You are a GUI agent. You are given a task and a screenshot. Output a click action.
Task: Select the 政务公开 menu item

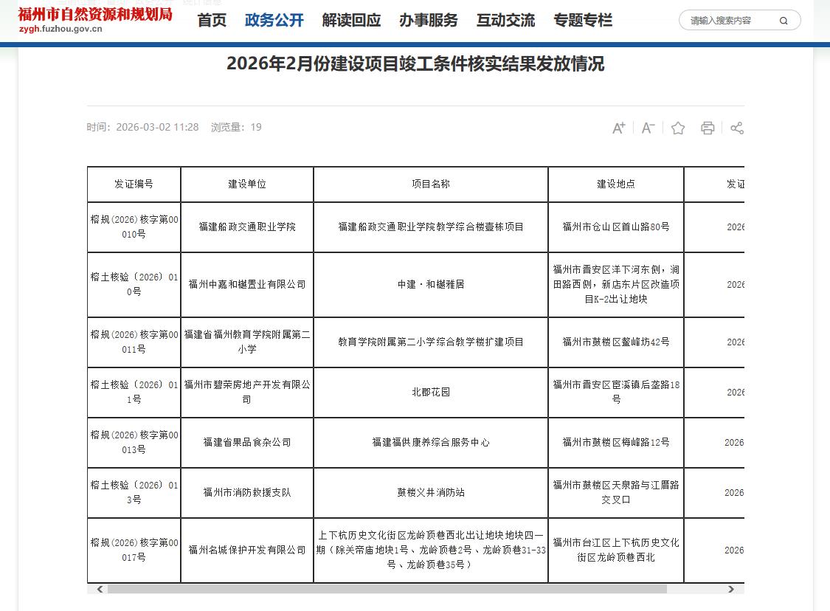274,21
